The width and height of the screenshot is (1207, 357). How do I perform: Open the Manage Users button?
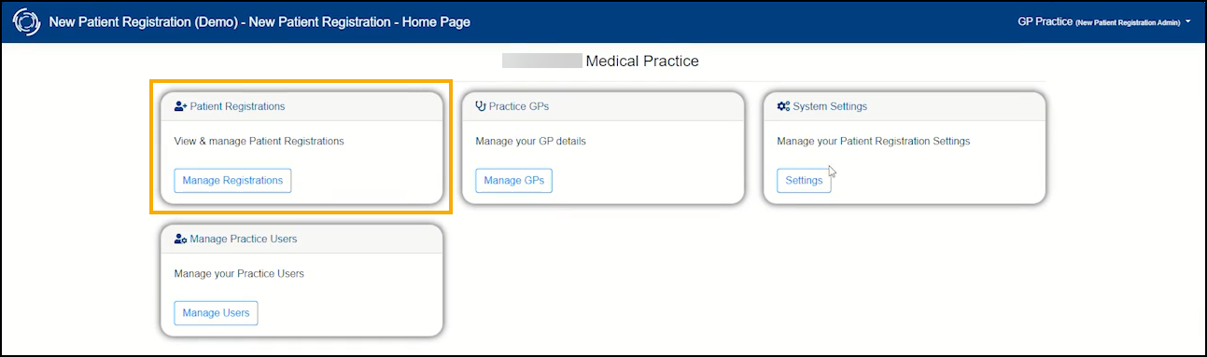[216, 312]
